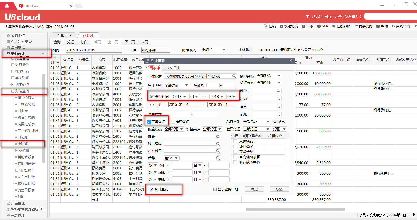Image resolution: width=417 pixels, height=220 pixels.
Task: Toggle the 正常凭证 checkbox
Action: point(149,122)
